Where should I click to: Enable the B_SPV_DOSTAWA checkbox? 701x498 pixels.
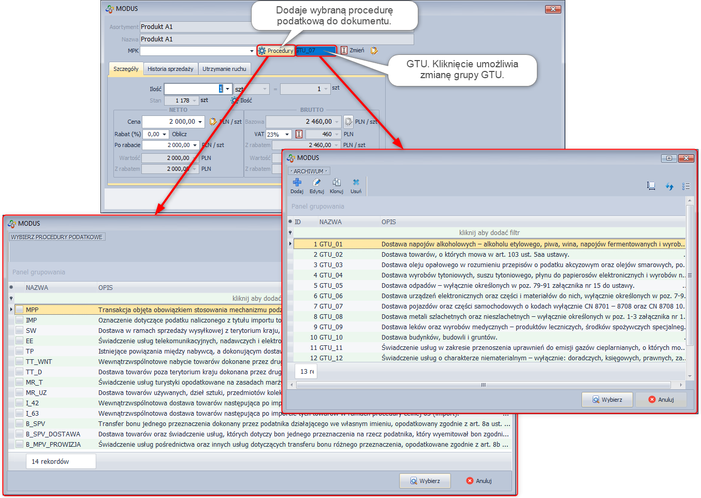[x=19, y=434]
